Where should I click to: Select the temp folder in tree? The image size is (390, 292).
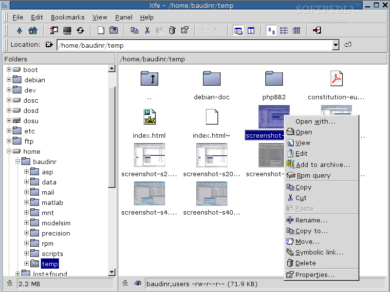point(50,264)
